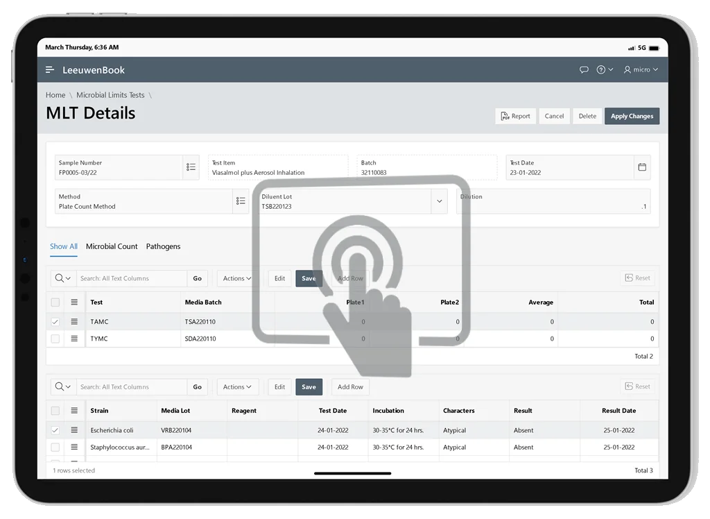Expand the Diluent Lot dropdown
The width and height of the screenshot is (710, 519).
point(439,201)
